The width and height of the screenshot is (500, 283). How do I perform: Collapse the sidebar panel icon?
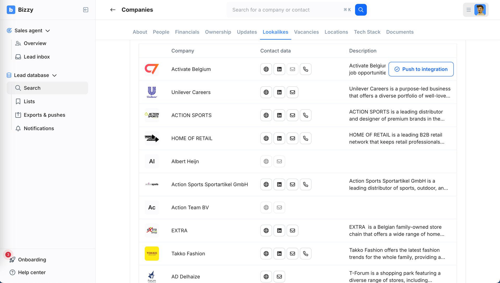(86, 10)
